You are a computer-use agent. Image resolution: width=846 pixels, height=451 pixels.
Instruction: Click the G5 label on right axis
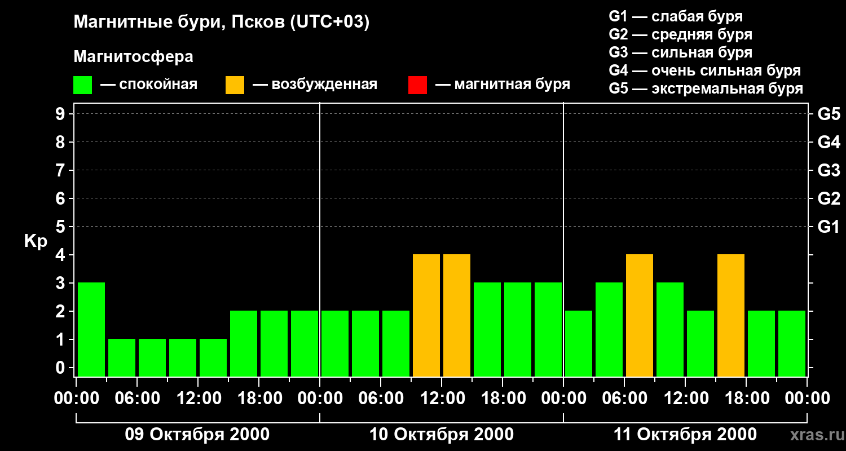click(x=829, y=114)
